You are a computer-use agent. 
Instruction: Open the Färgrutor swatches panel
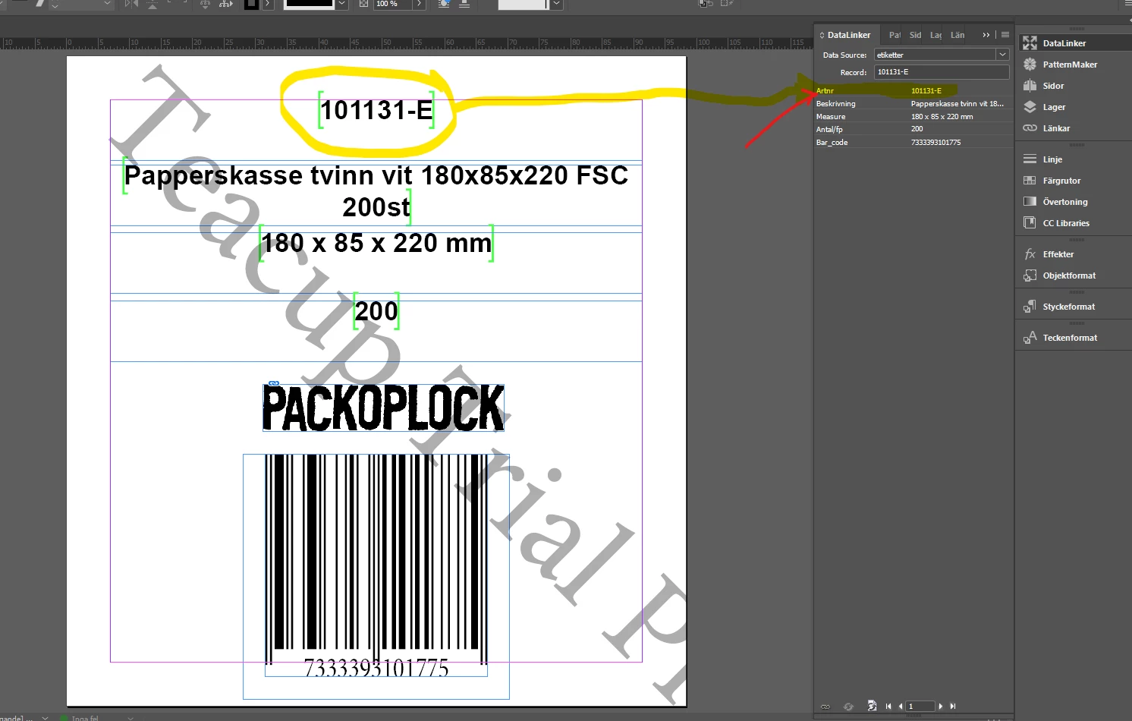(1061, 181)
